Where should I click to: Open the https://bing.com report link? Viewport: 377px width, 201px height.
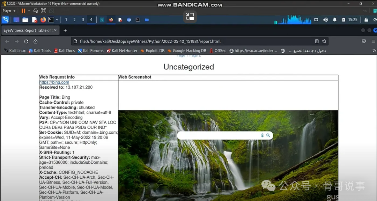(54, 82)
